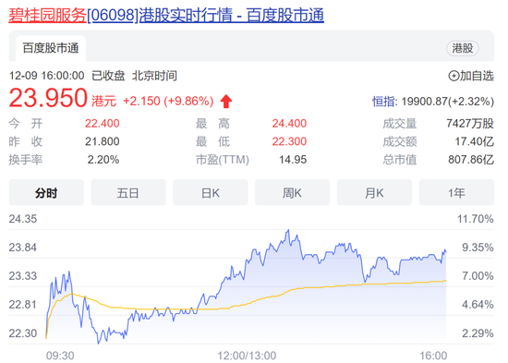Click 加自选 to add to watchlist
The height and width of the screenshot is (363, 508).
pyautogui.click(x=471, y=76)
